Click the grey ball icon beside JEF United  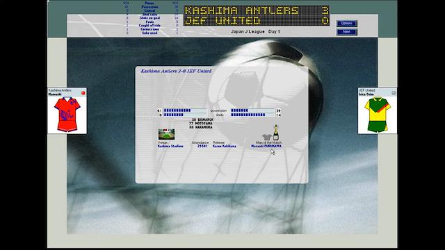click(394, 92)
